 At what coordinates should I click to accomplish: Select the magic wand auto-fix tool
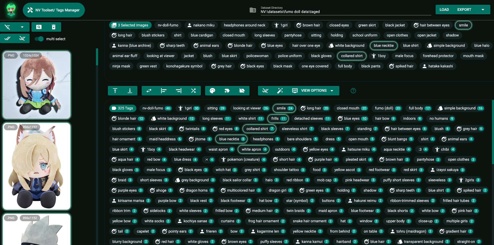point(280,90)
